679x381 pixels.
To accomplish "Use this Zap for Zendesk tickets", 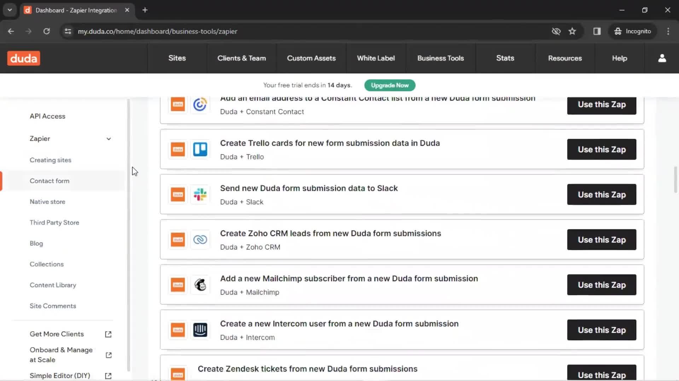I will click(x=602, y=373).
